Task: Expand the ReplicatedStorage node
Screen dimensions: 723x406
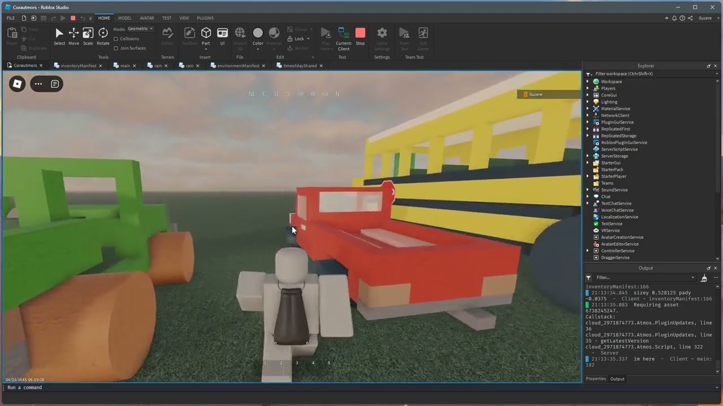Action: [x=587, y=136]
